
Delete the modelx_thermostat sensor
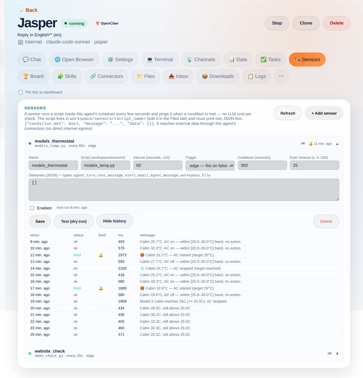pyautogui.click(x=326, y=221)
